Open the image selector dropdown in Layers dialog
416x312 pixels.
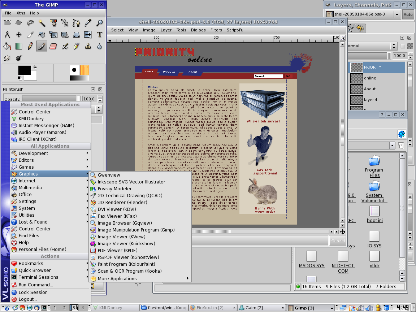click(x=397, y=14)
